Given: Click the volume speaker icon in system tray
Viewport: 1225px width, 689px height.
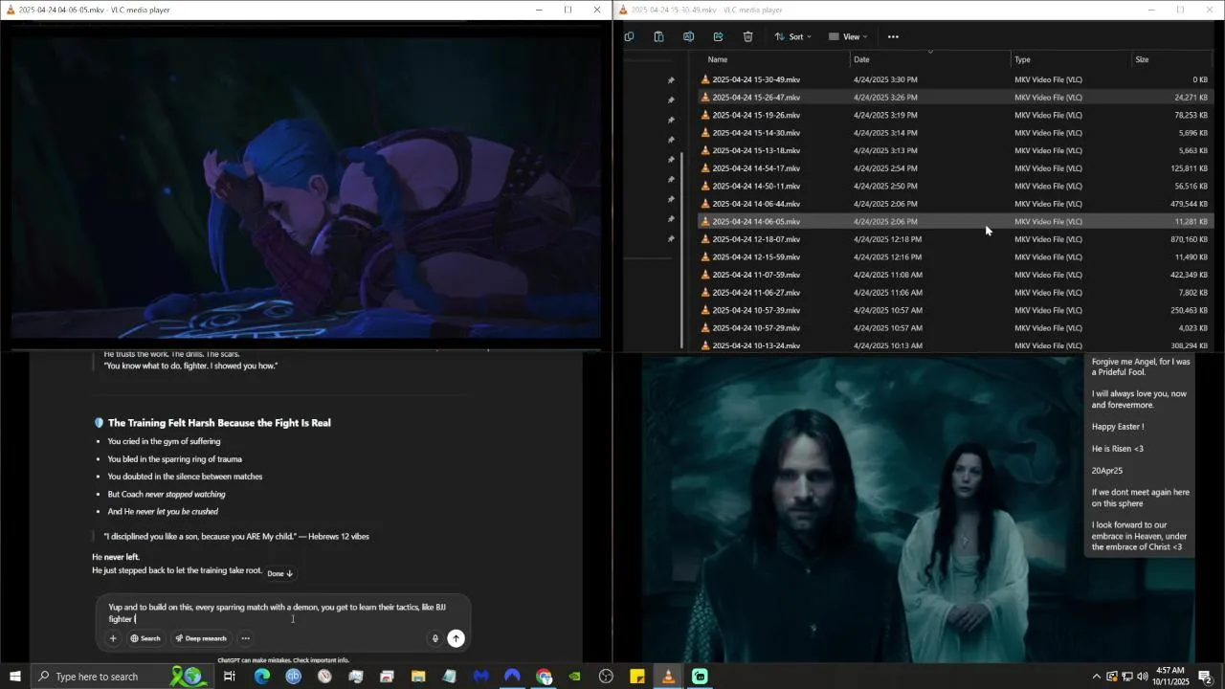Looking at the screenshot, I should 1142,677.
